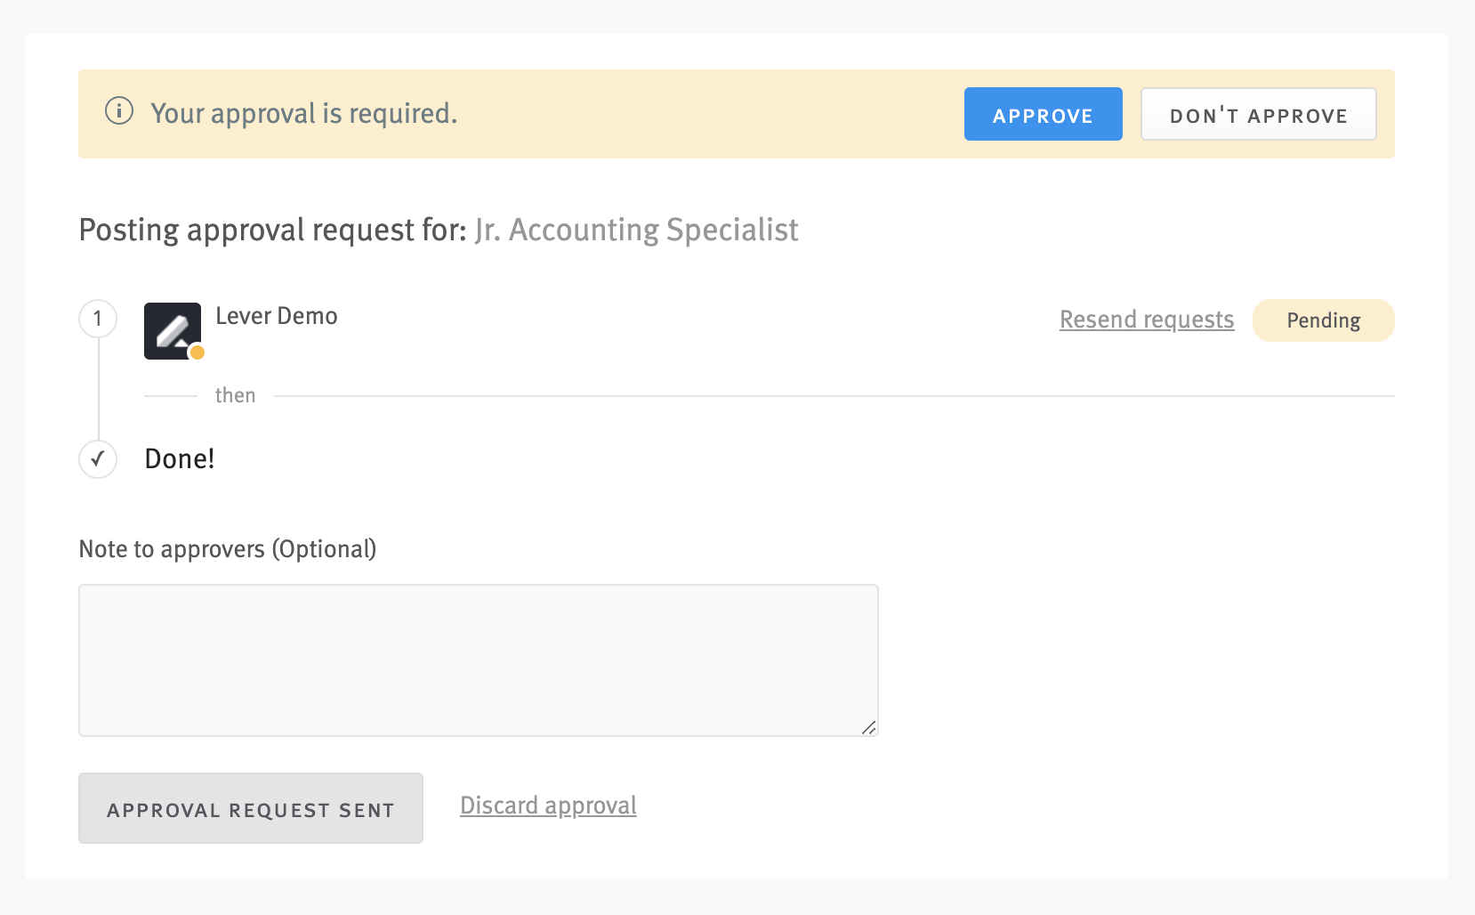Click inside the Note to approvers field
This screenshot has height=915, width=1475.
coord(479,659)
